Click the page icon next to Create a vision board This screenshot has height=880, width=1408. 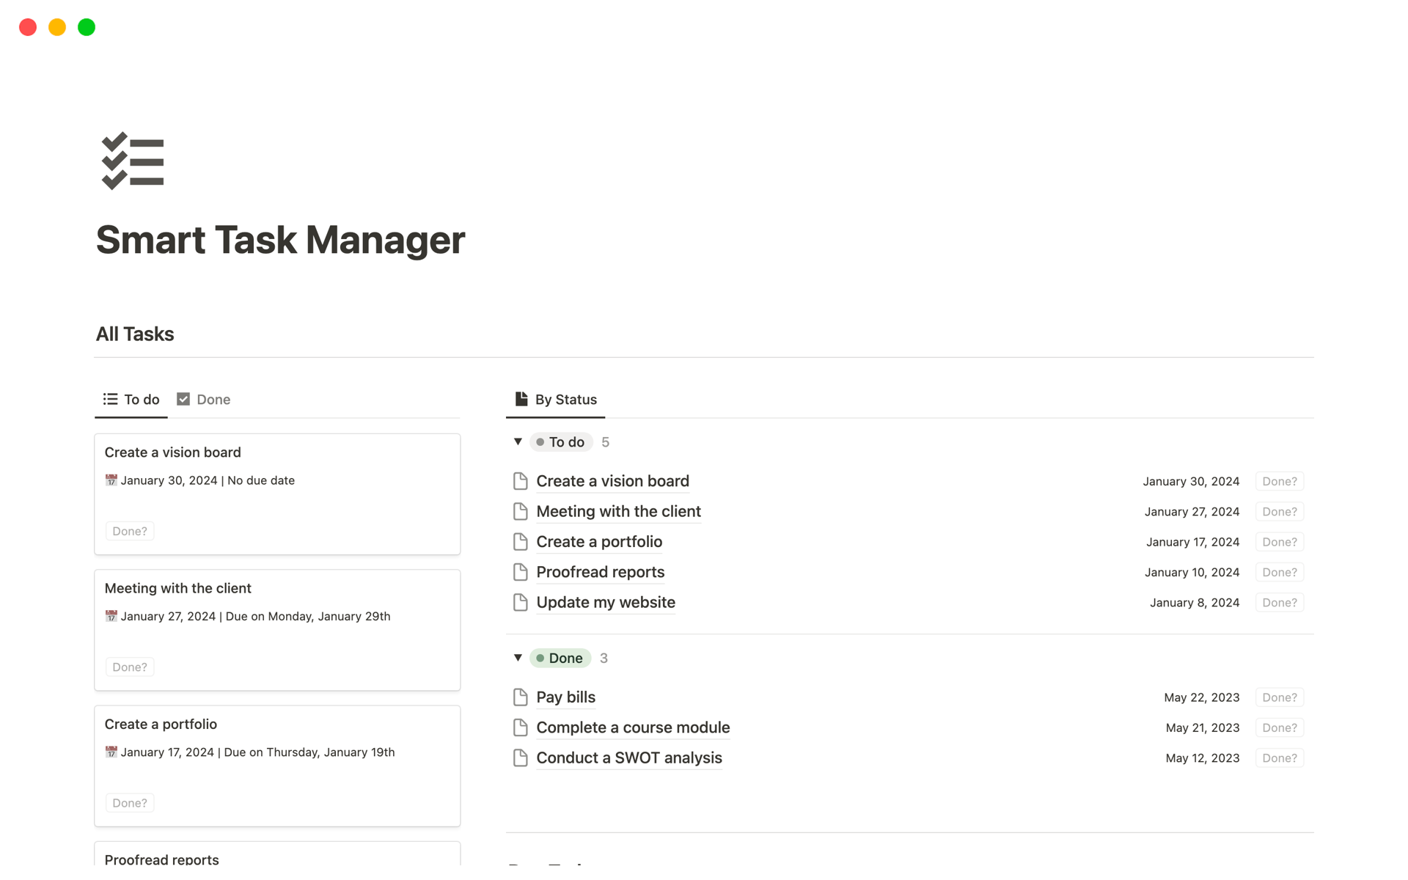tap(521, 480)
